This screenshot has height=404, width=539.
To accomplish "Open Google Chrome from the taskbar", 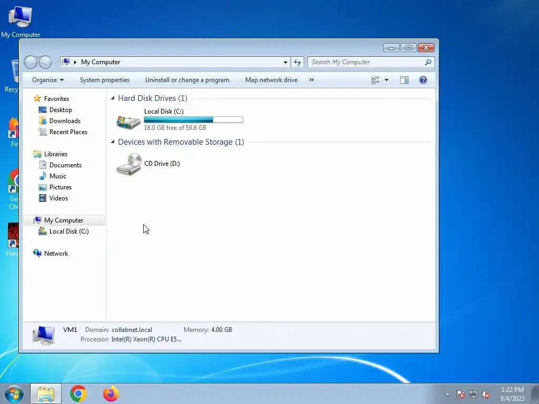I will tap(78, 393).
